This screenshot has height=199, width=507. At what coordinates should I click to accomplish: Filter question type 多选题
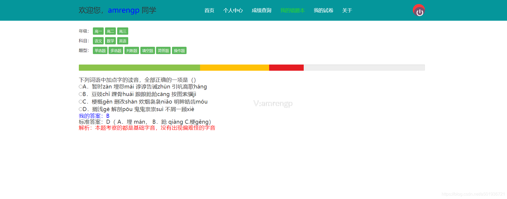116,51
